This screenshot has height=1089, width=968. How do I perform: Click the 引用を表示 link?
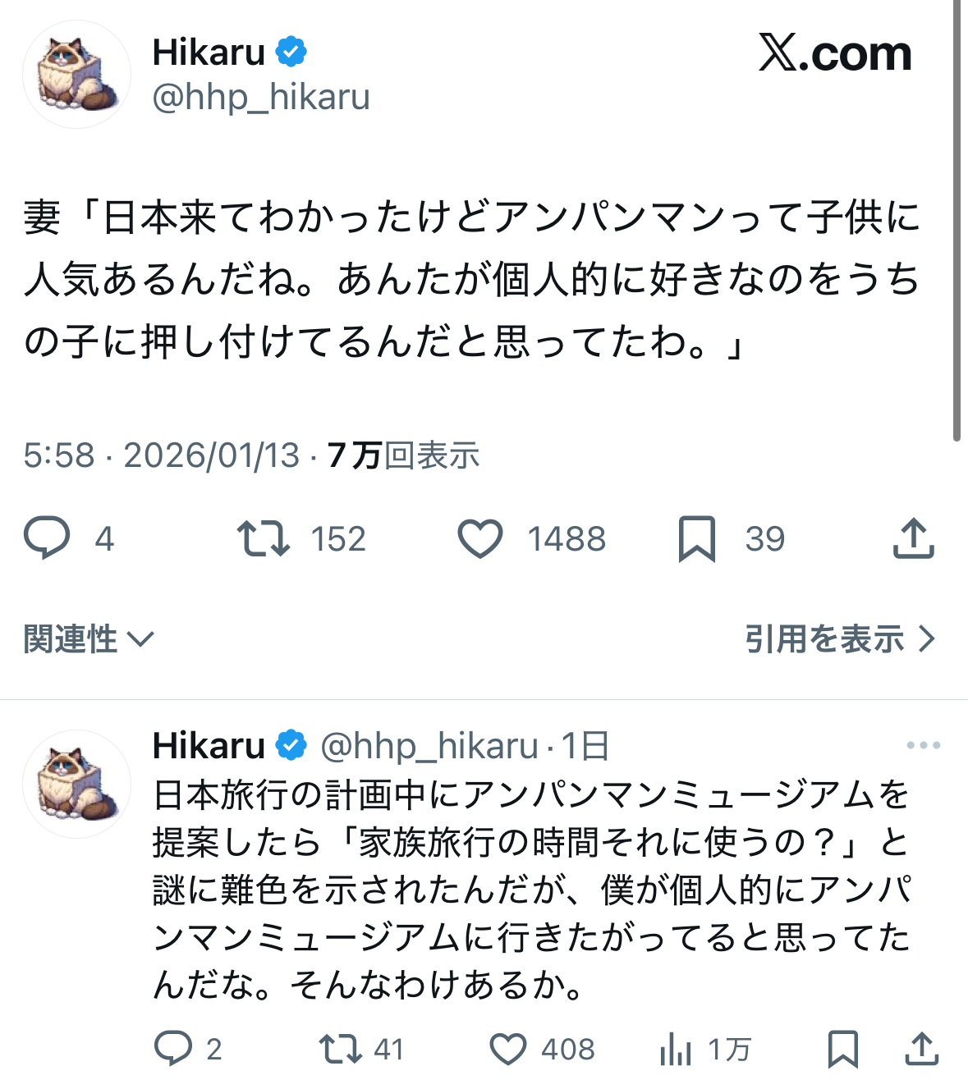(x=839, y=639)
